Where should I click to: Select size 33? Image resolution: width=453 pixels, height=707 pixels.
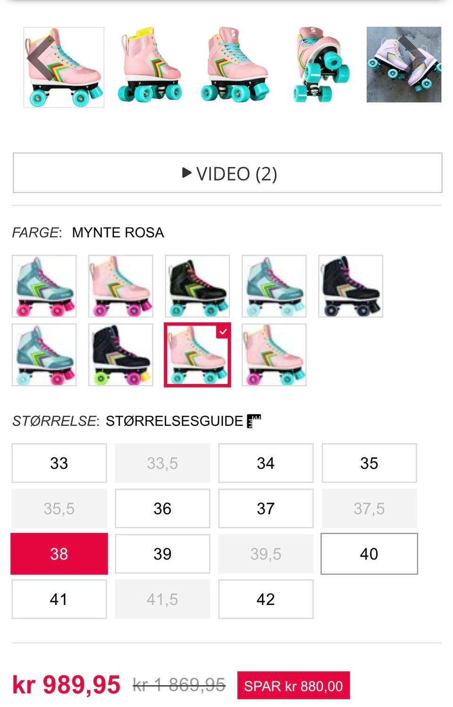coord(59,463)
